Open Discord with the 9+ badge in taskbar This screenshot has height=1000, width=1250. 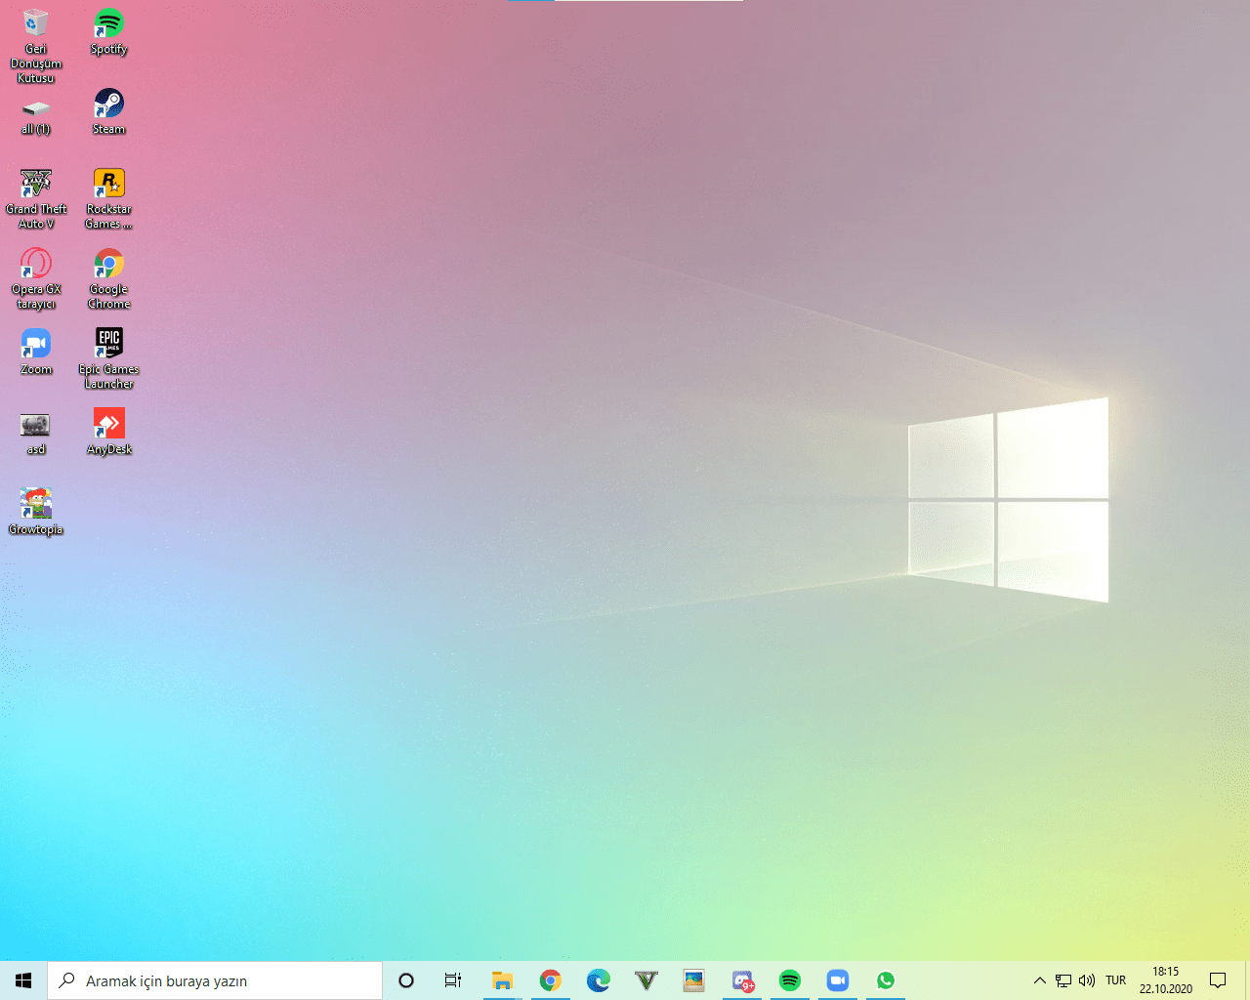pos(742,980)
